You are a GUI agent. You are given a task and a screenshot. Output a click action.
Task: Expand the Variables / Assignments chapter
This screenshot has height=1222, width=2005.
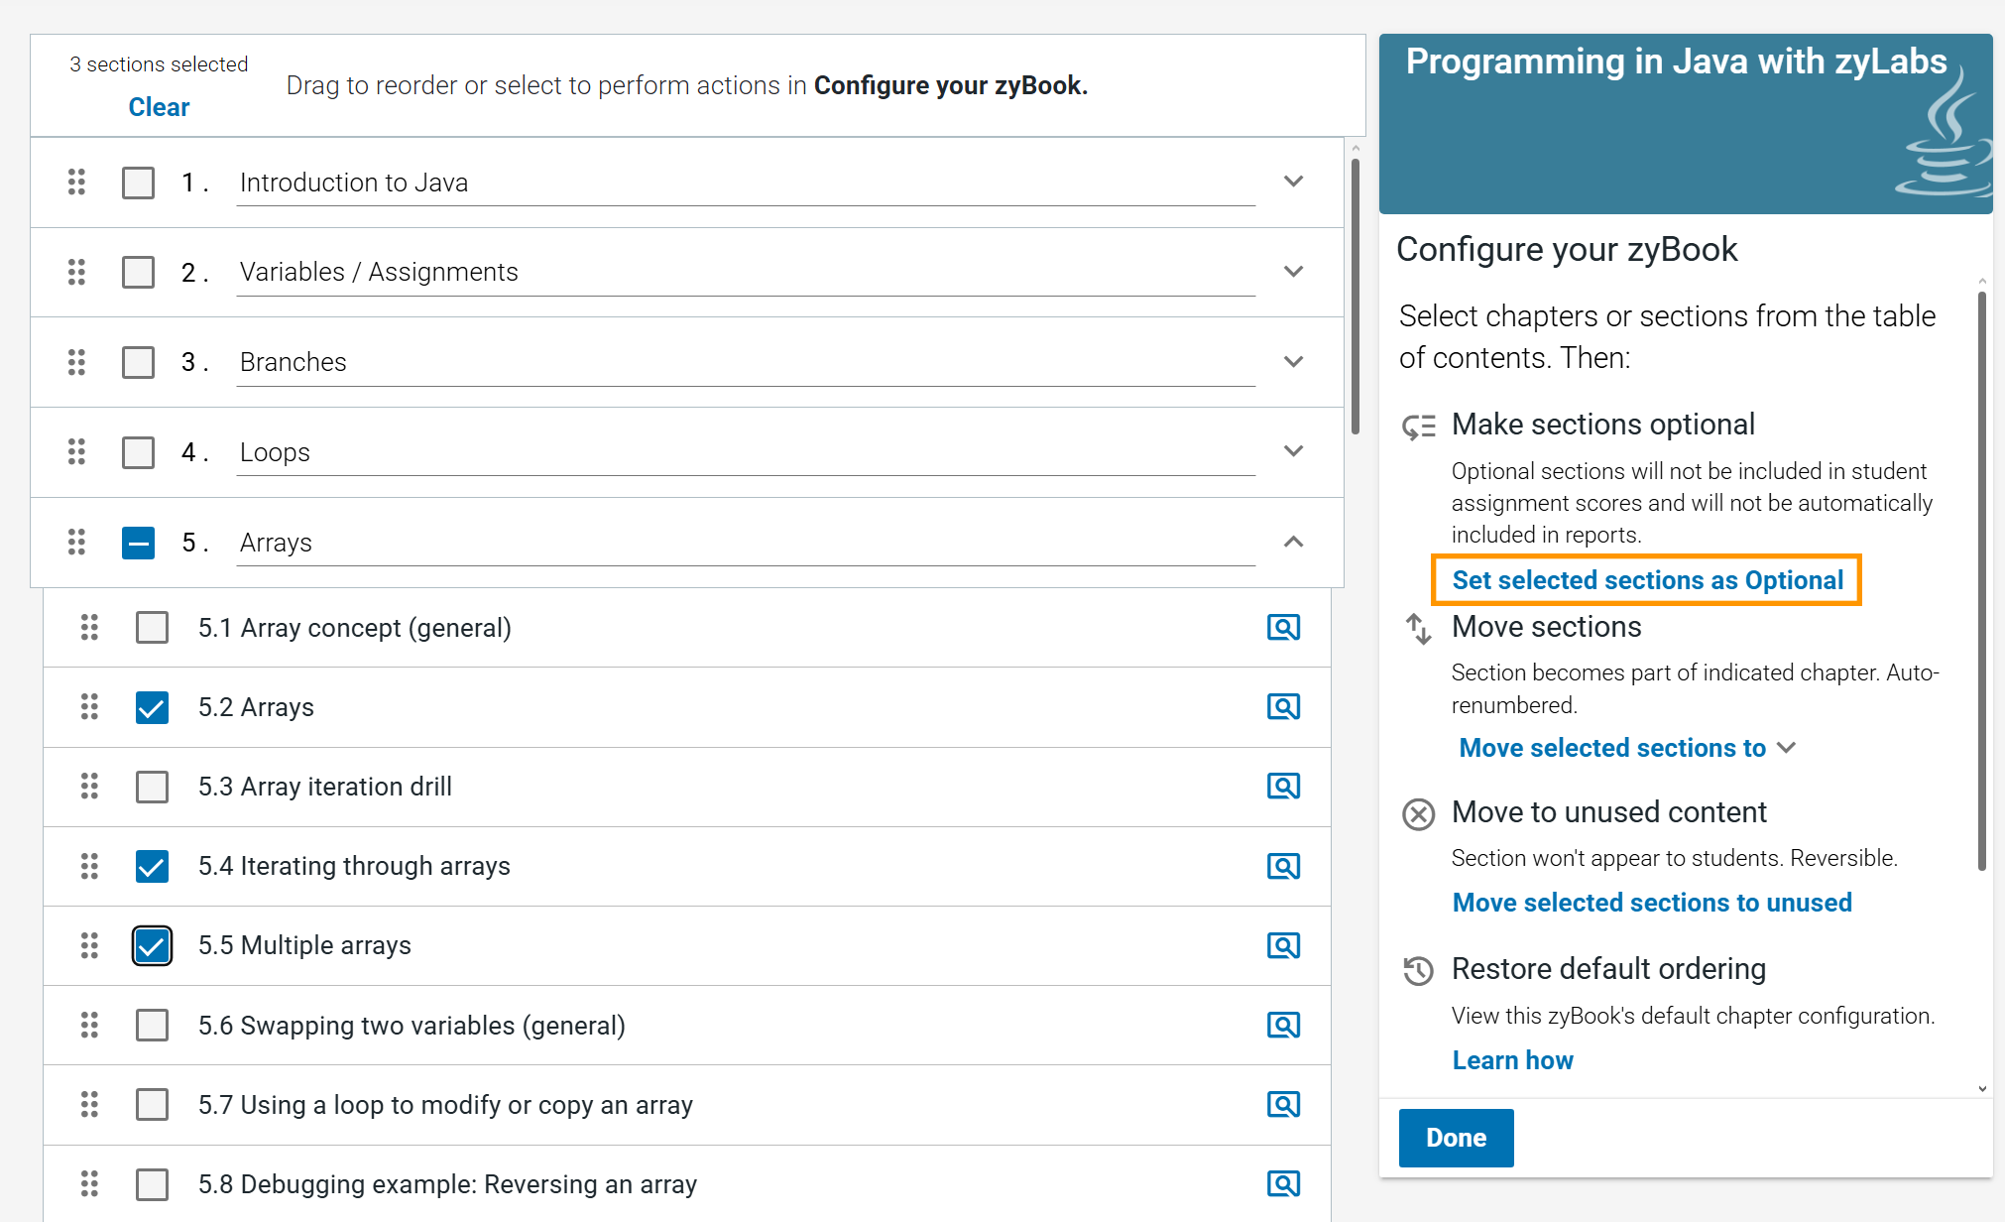click(1293, 272)
